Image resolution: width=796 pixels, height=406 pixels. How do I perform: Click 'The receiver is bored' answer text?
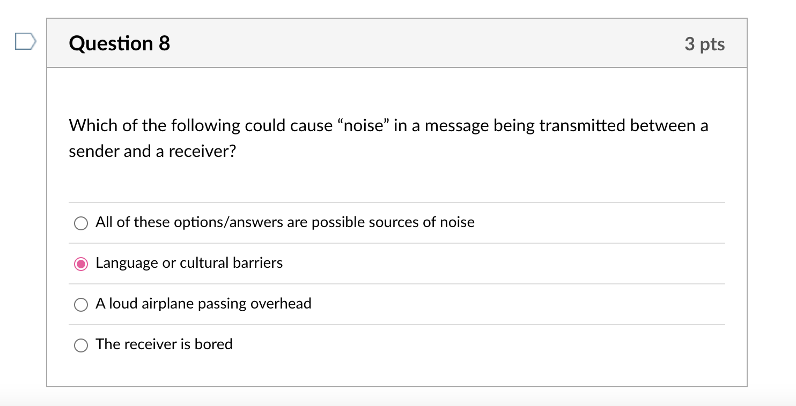pos(164,344)
